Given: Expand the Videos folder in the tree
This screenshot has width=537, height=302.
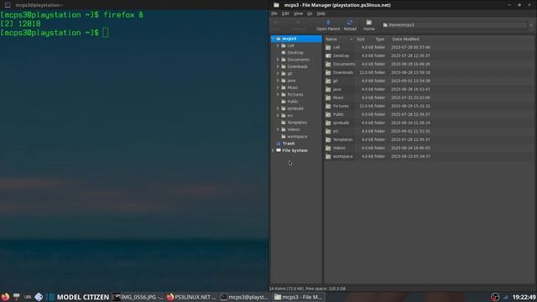Looking at the screenshot, I should [278, 129].
